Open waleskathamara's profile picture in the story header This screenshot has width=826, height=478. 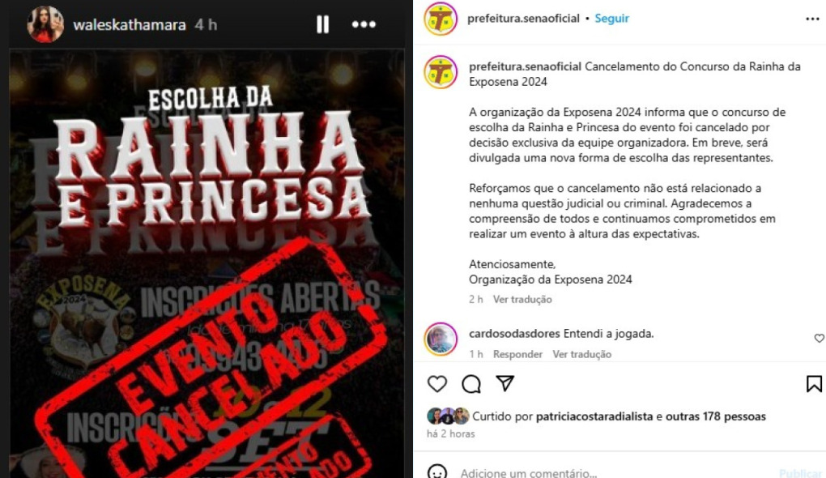(45, 24)
